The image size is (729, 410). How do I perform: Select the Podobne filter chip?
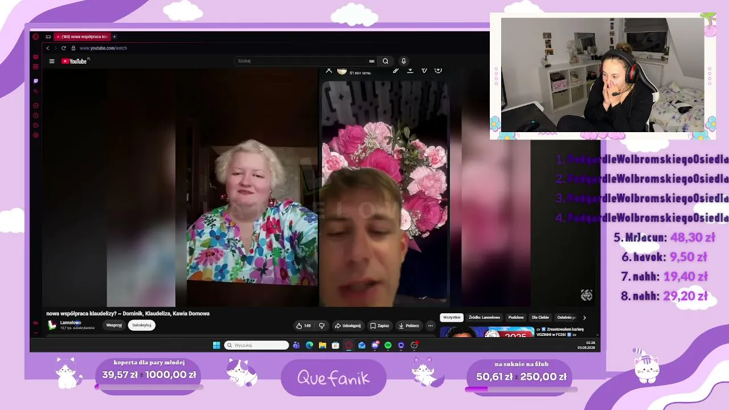pos(516,317)
